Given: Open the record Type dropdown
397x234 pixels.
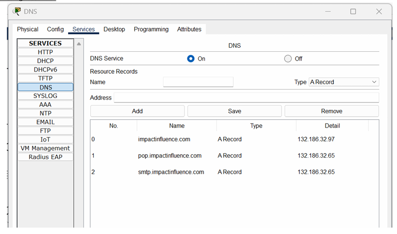Looking at the screenshot, I should click(344, 82).
